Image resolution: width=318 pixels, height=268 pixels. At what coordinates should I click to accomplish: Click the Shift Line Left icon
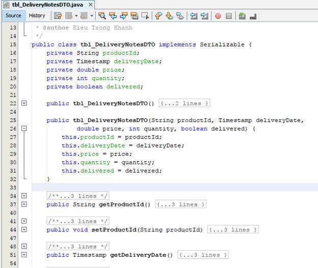[x=194, y=16]
